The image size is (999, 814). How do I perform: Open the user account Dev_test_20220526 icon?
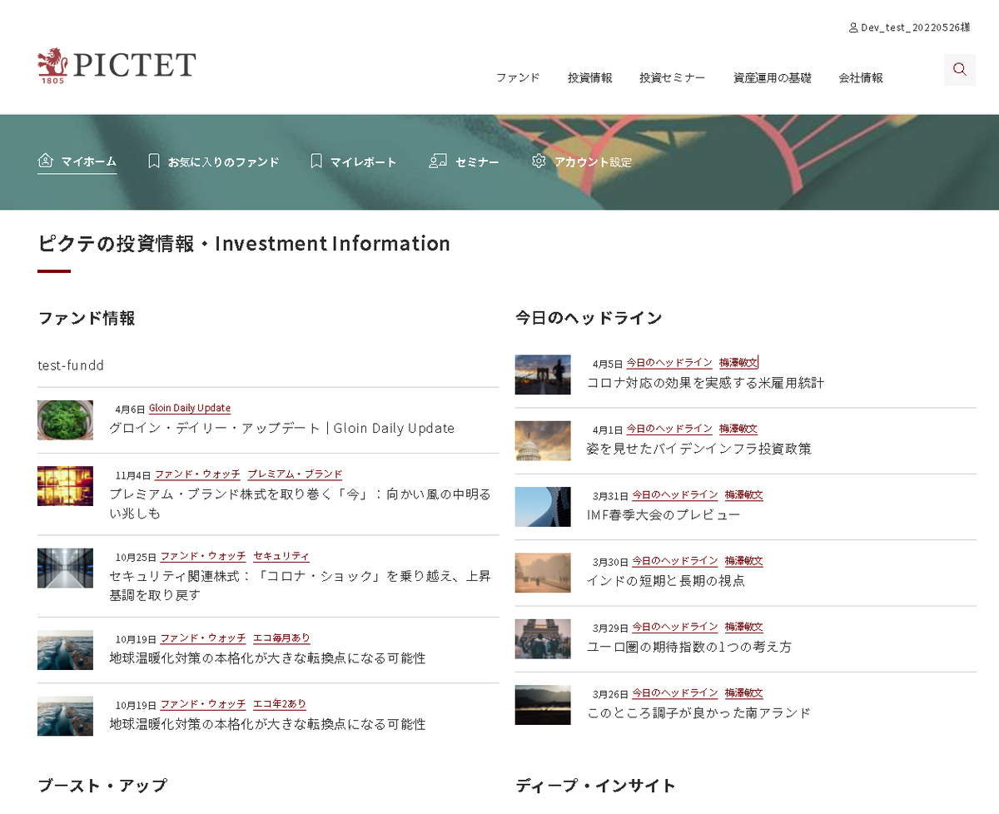coord(852,27)
